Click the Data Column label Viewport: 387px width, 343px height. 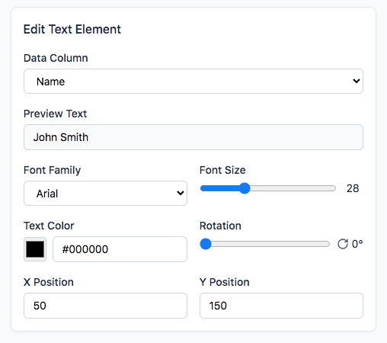point(56,58)
